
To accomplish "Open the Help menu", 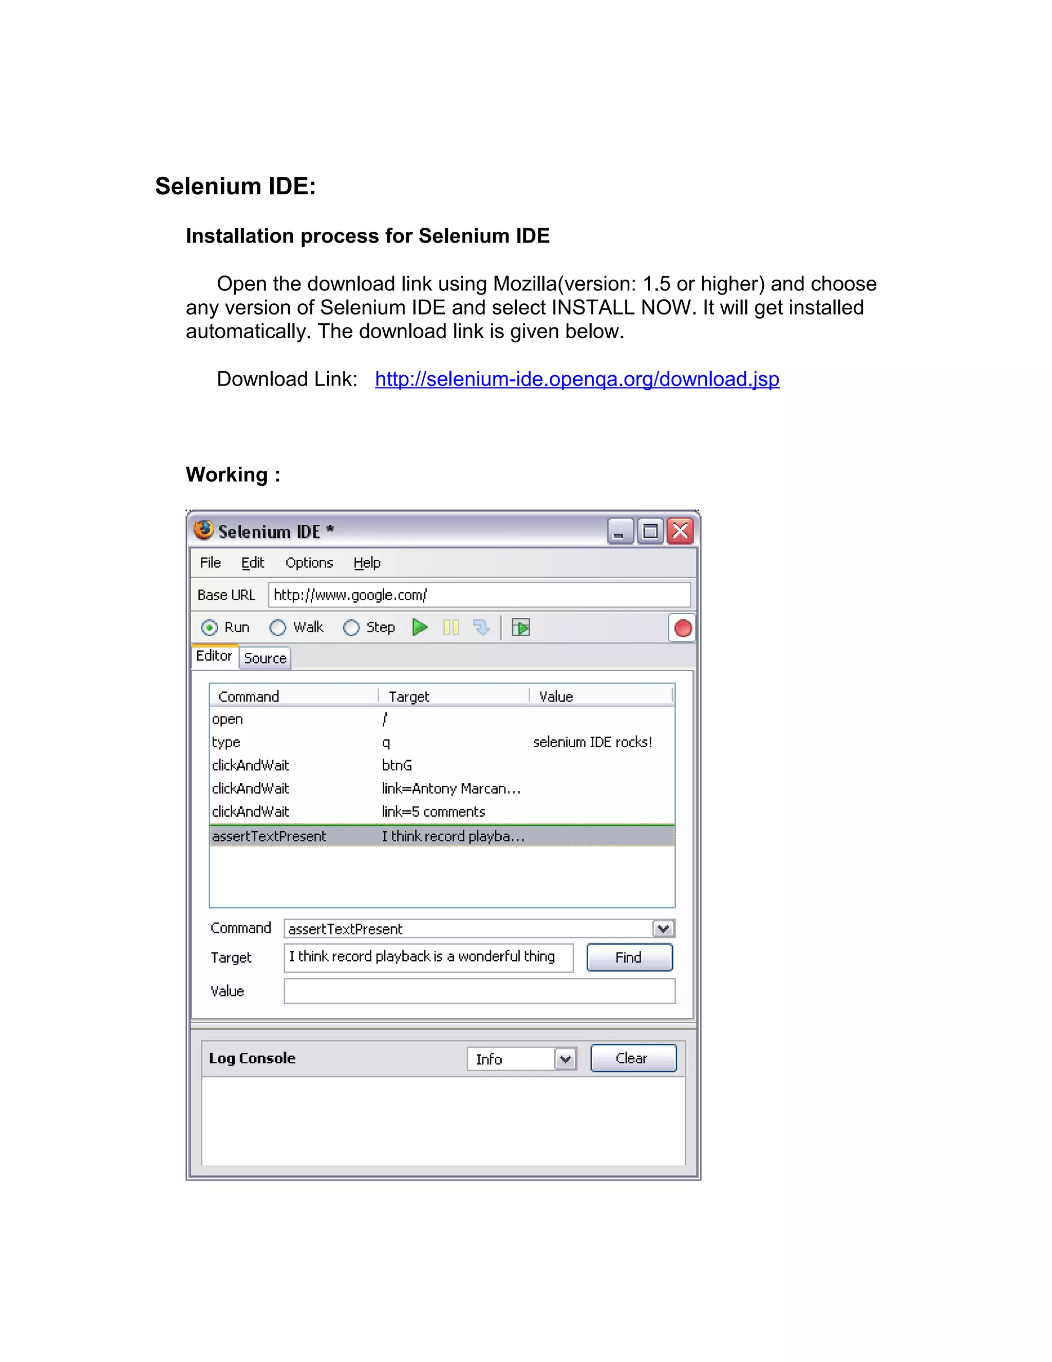I will pyautogui.click(x=366, y=562).
